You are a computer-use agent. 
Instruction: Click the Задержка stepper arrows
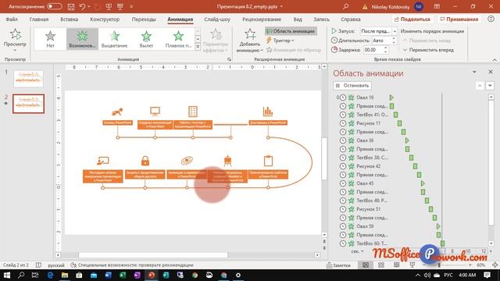[x=385, y=50]
